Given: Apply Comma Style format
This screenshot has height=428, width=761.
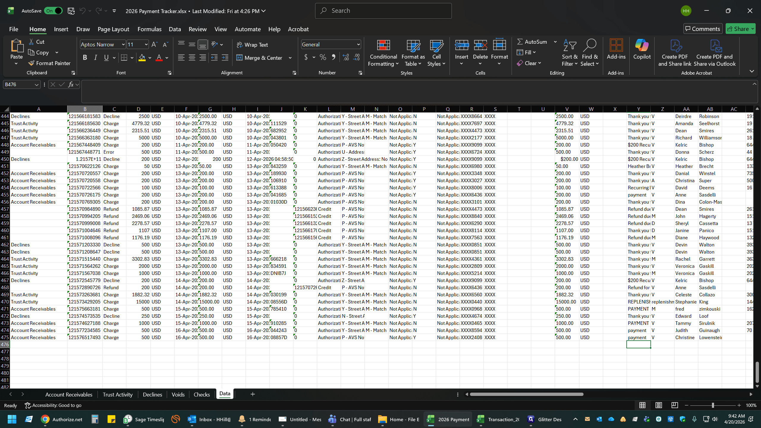Looking at the screenshot, I should (334, 57).
